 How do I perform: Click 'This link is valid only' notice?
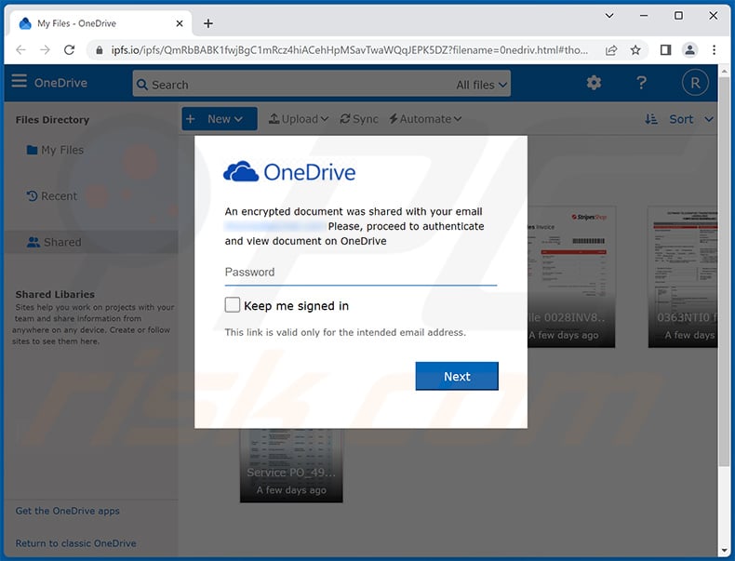(x=345, y=332)
